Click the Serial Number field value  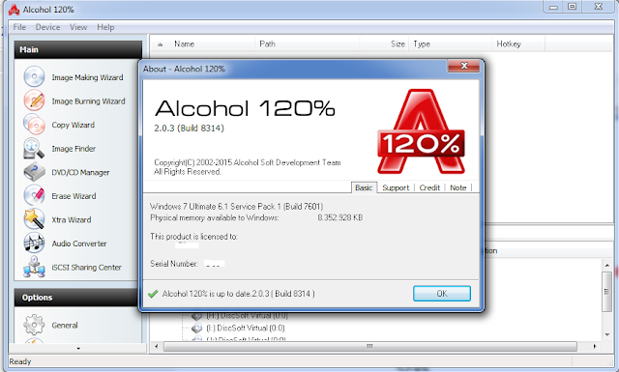tap(214, 264)
